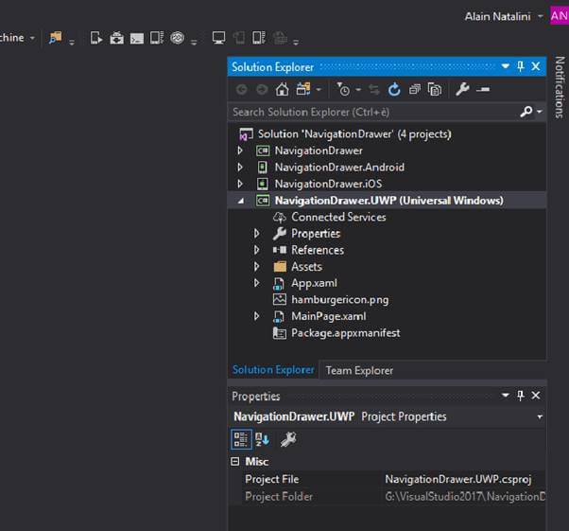This screenshot has width=569, height=531.
Task: Switch to Team Explorer tab
Action: point(359,370)
